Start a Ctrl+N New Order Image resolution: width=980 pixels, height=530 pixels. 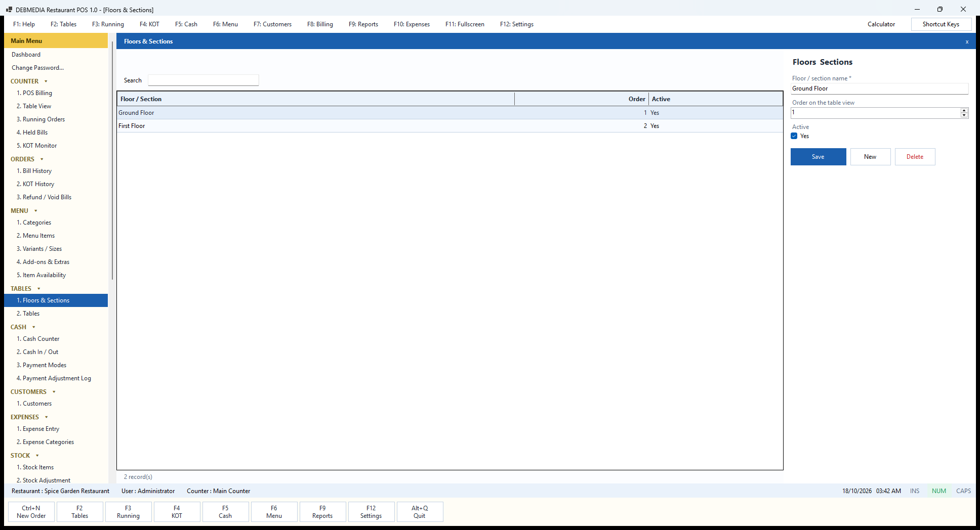[x=31, y=512]
